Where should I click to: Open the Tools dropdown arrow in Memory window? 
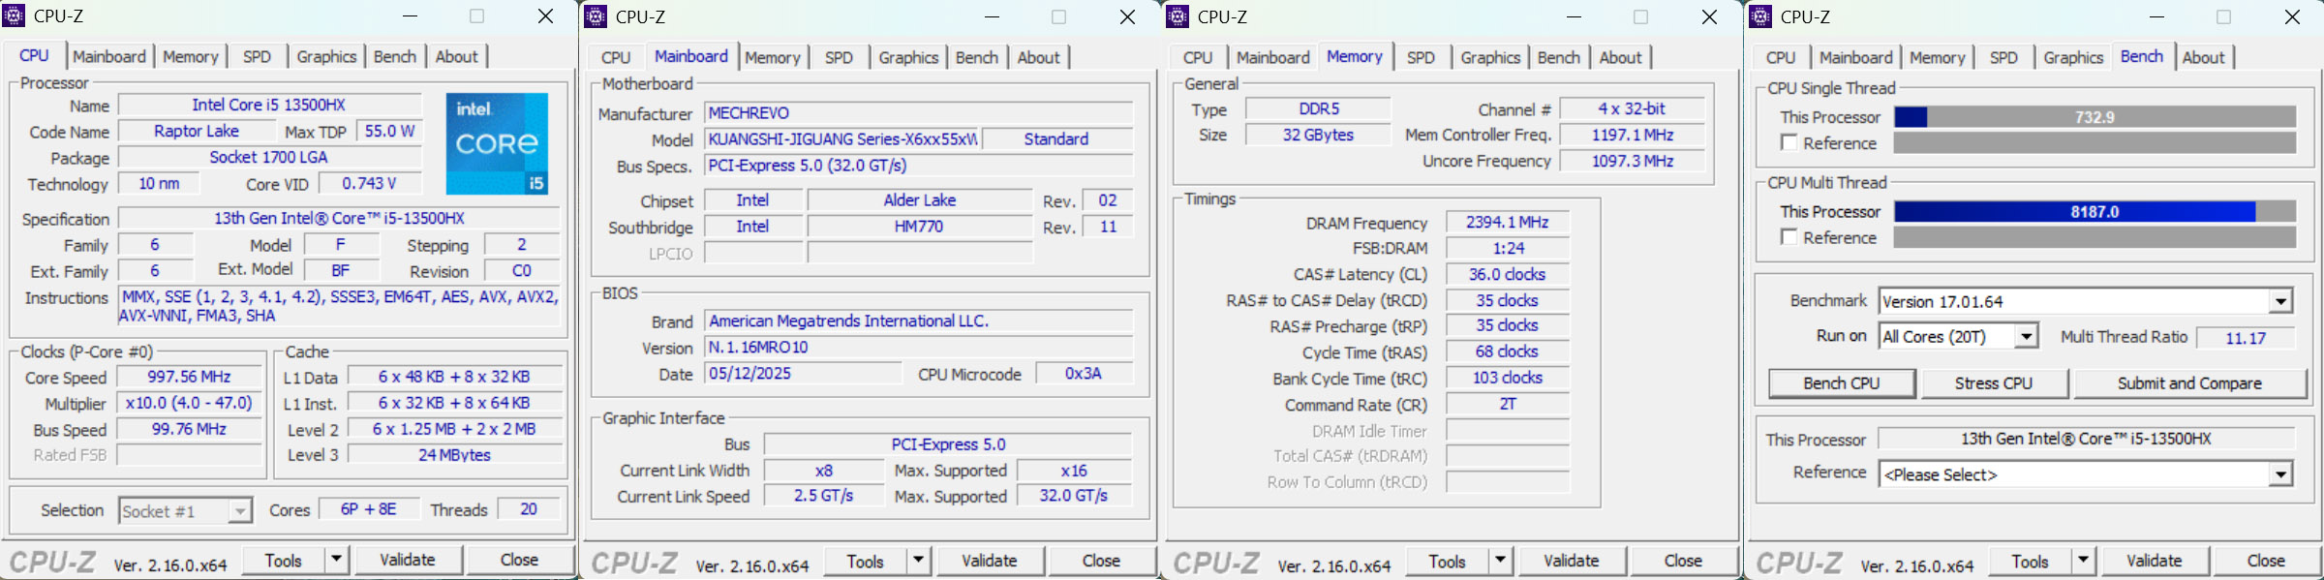[1500, 561]
